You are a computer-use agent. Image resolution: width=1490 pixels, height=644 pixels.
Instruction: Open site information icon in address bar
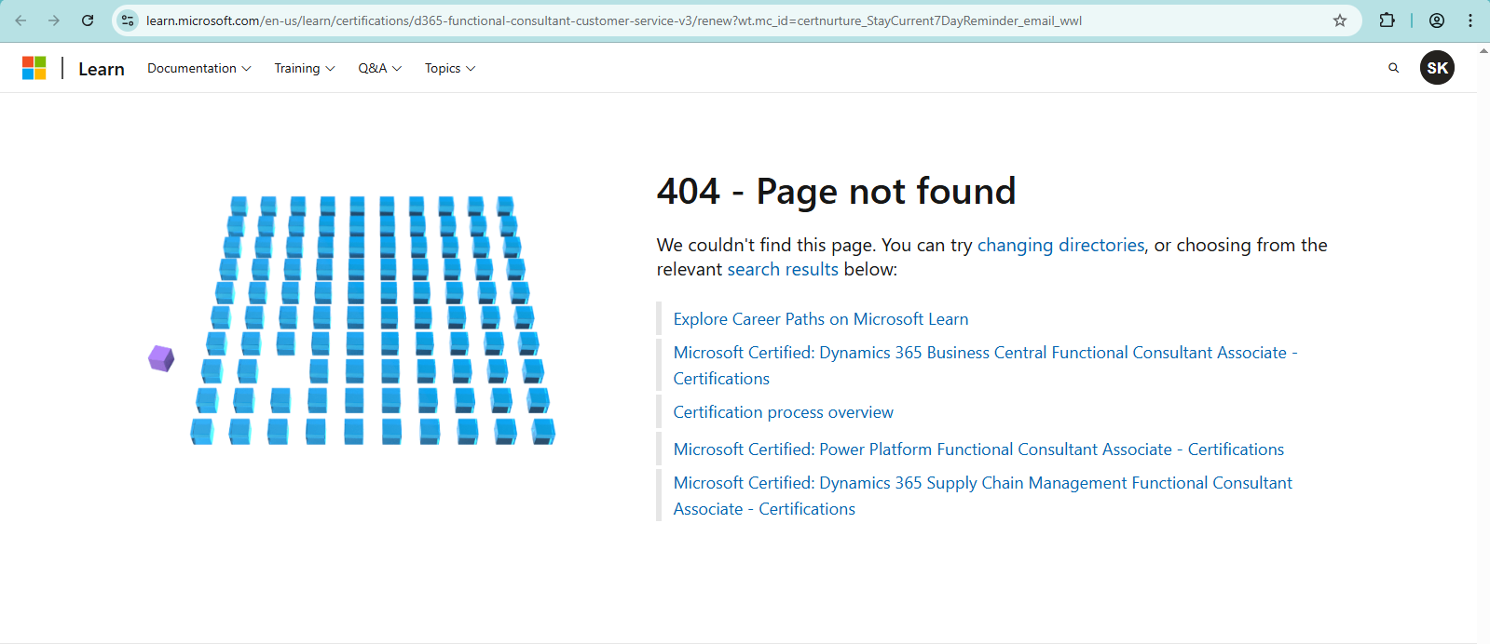point(128,20)
